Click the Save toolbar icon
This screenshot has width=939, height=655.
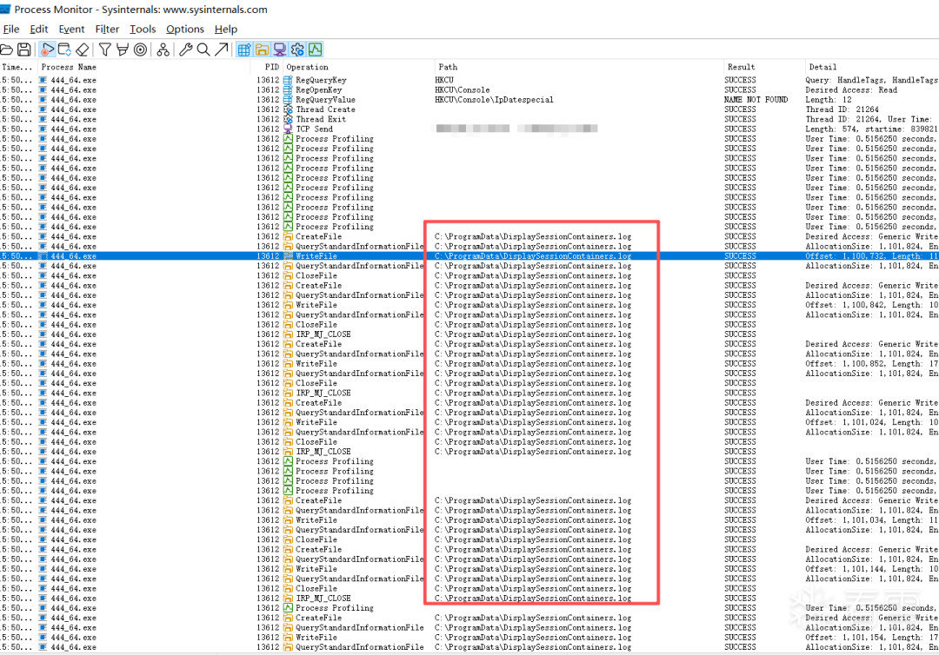coord(24,50)
